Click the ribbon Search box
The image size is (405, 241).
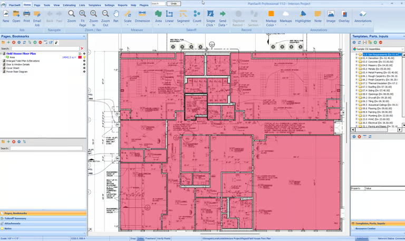click(x=158, y=4)
